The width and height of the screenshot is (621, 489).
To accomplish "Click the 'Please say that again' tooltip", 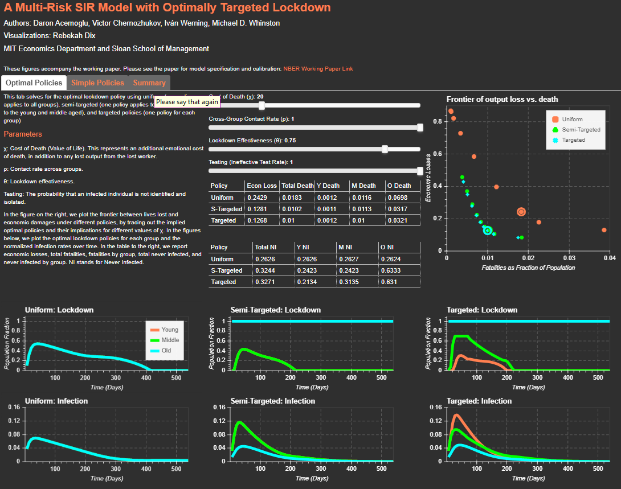I will tap(187, 102).
